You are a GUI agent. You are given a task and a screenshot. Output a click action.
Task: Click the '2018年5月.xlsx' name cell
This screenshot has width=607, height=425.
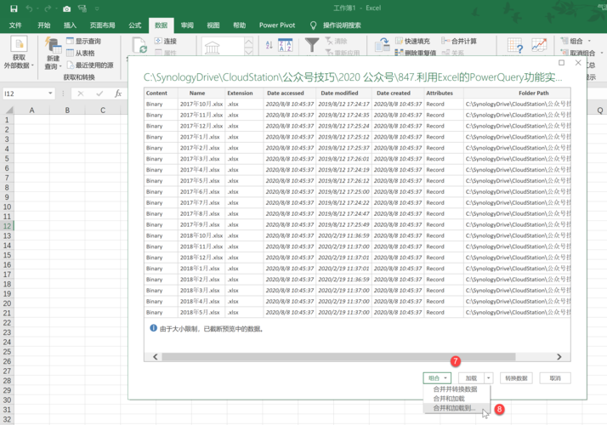tap(201, 312)
